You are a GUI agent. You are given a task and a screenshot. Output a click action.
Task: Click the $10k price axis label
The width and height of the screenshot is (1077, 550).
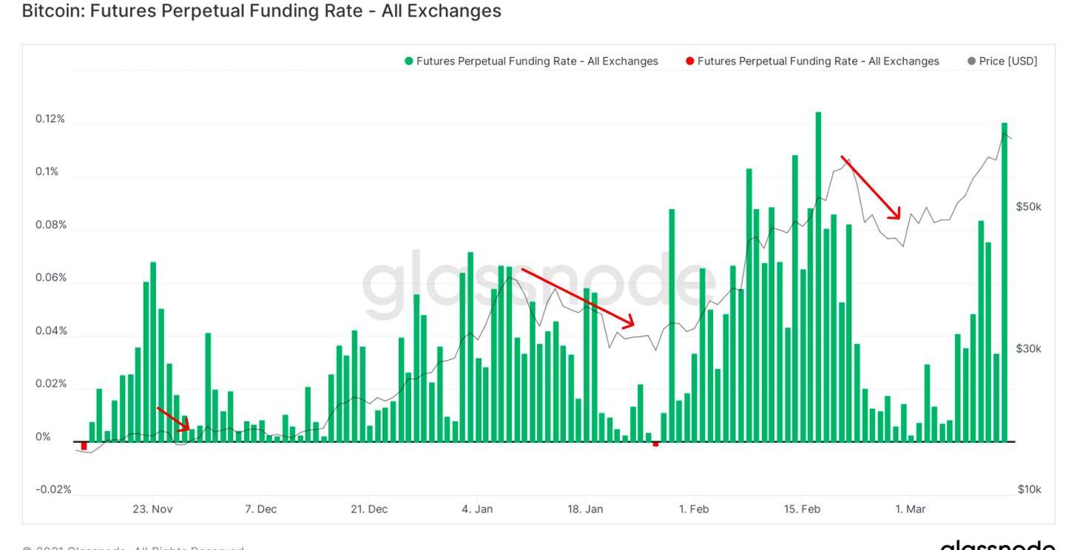point(1029,489)
